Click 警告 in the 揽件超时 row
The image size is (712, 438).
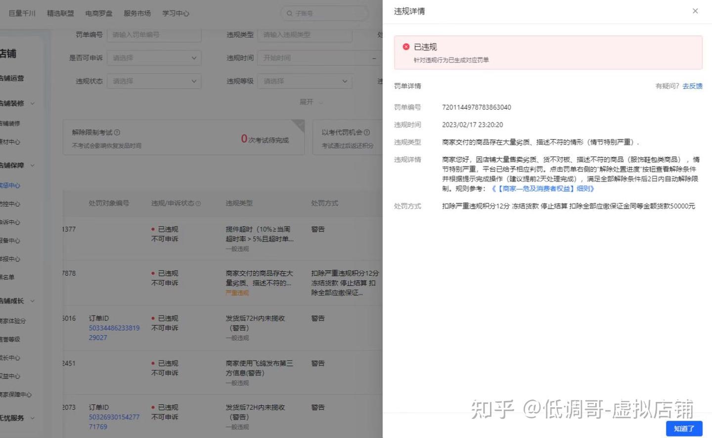[318, 229]
